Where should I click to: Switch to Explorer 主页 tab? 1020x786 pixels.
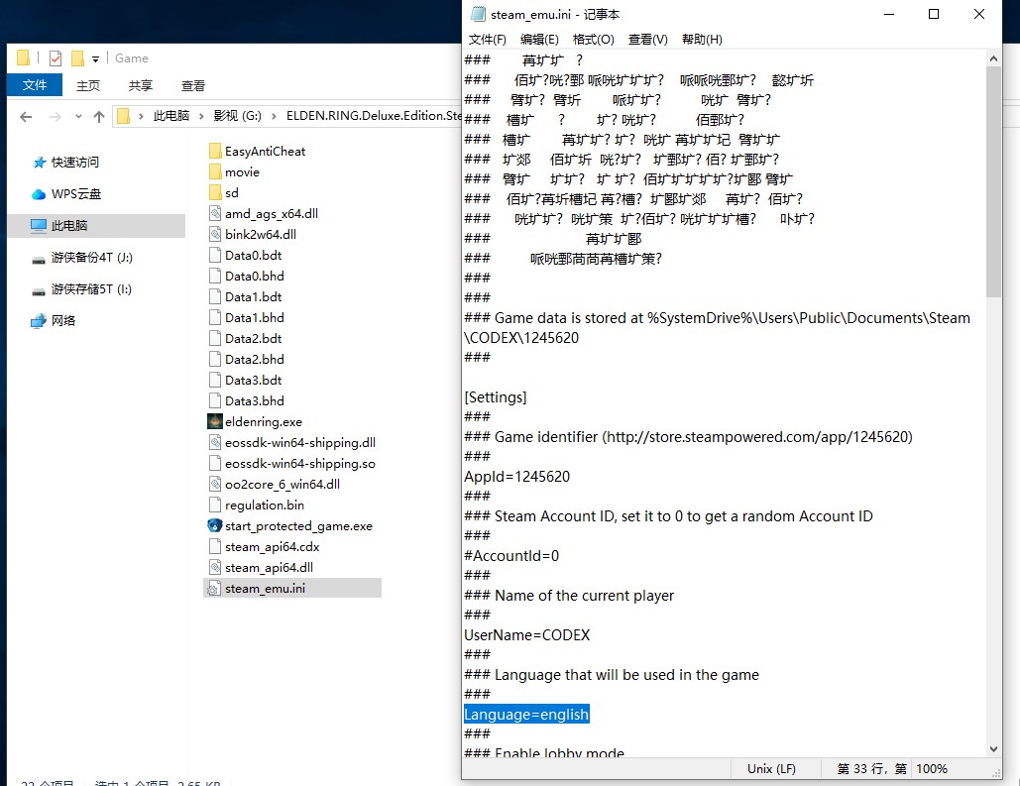[88, 85]
